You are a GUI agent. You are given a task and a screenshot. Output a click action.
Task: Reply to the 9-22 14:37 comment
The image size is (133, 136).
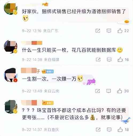[109, 130]
